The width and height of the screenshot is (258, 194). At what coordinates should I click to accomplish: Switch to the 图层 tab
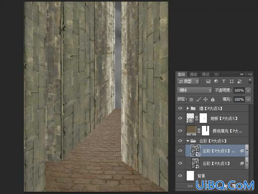(182, 74)
